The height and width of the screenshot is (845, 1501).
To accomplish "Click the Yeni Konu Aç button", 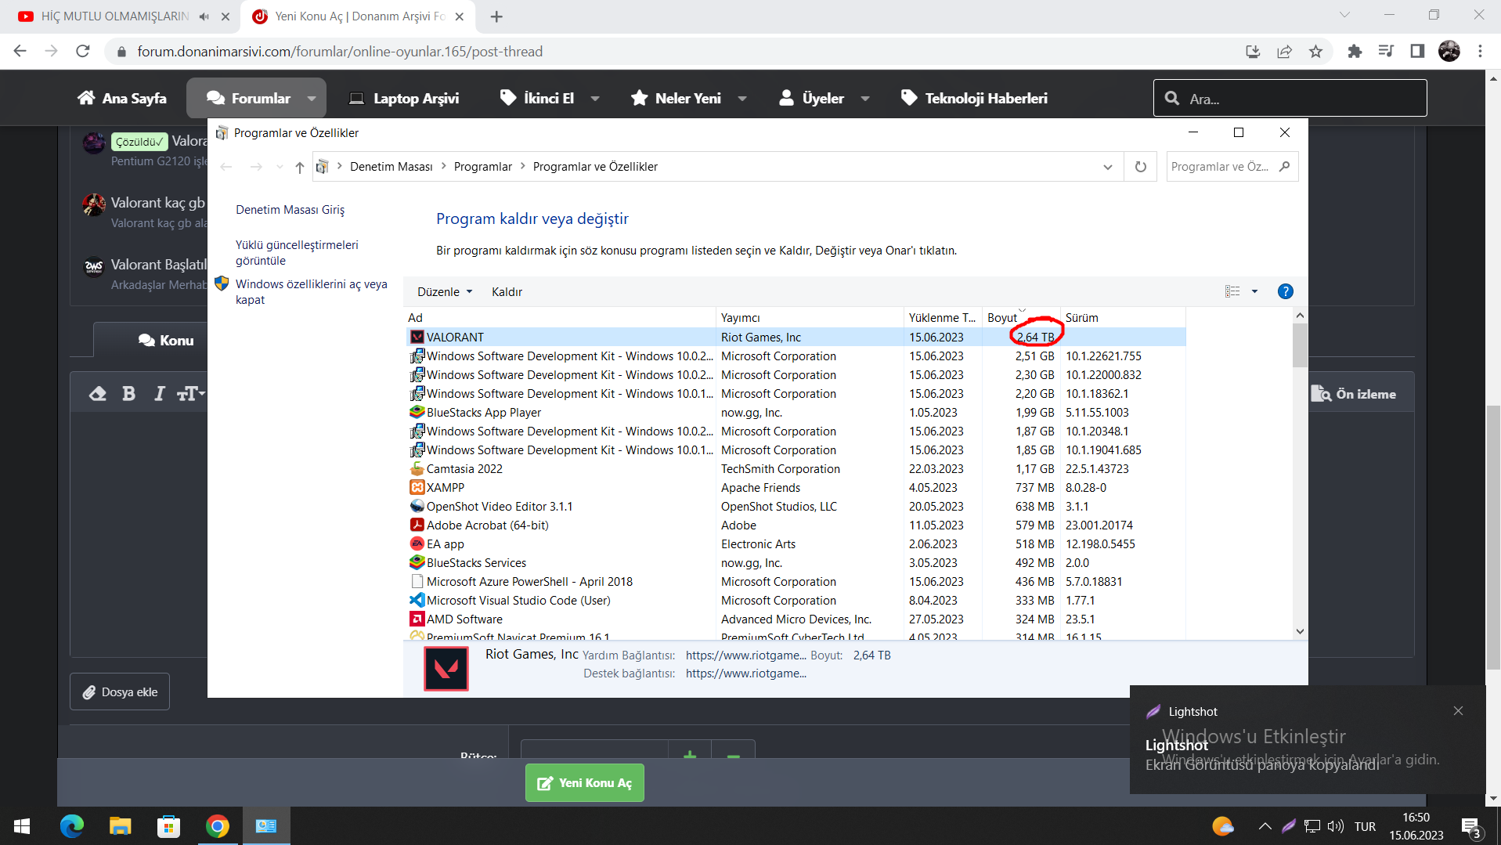I will pos(584,782).
